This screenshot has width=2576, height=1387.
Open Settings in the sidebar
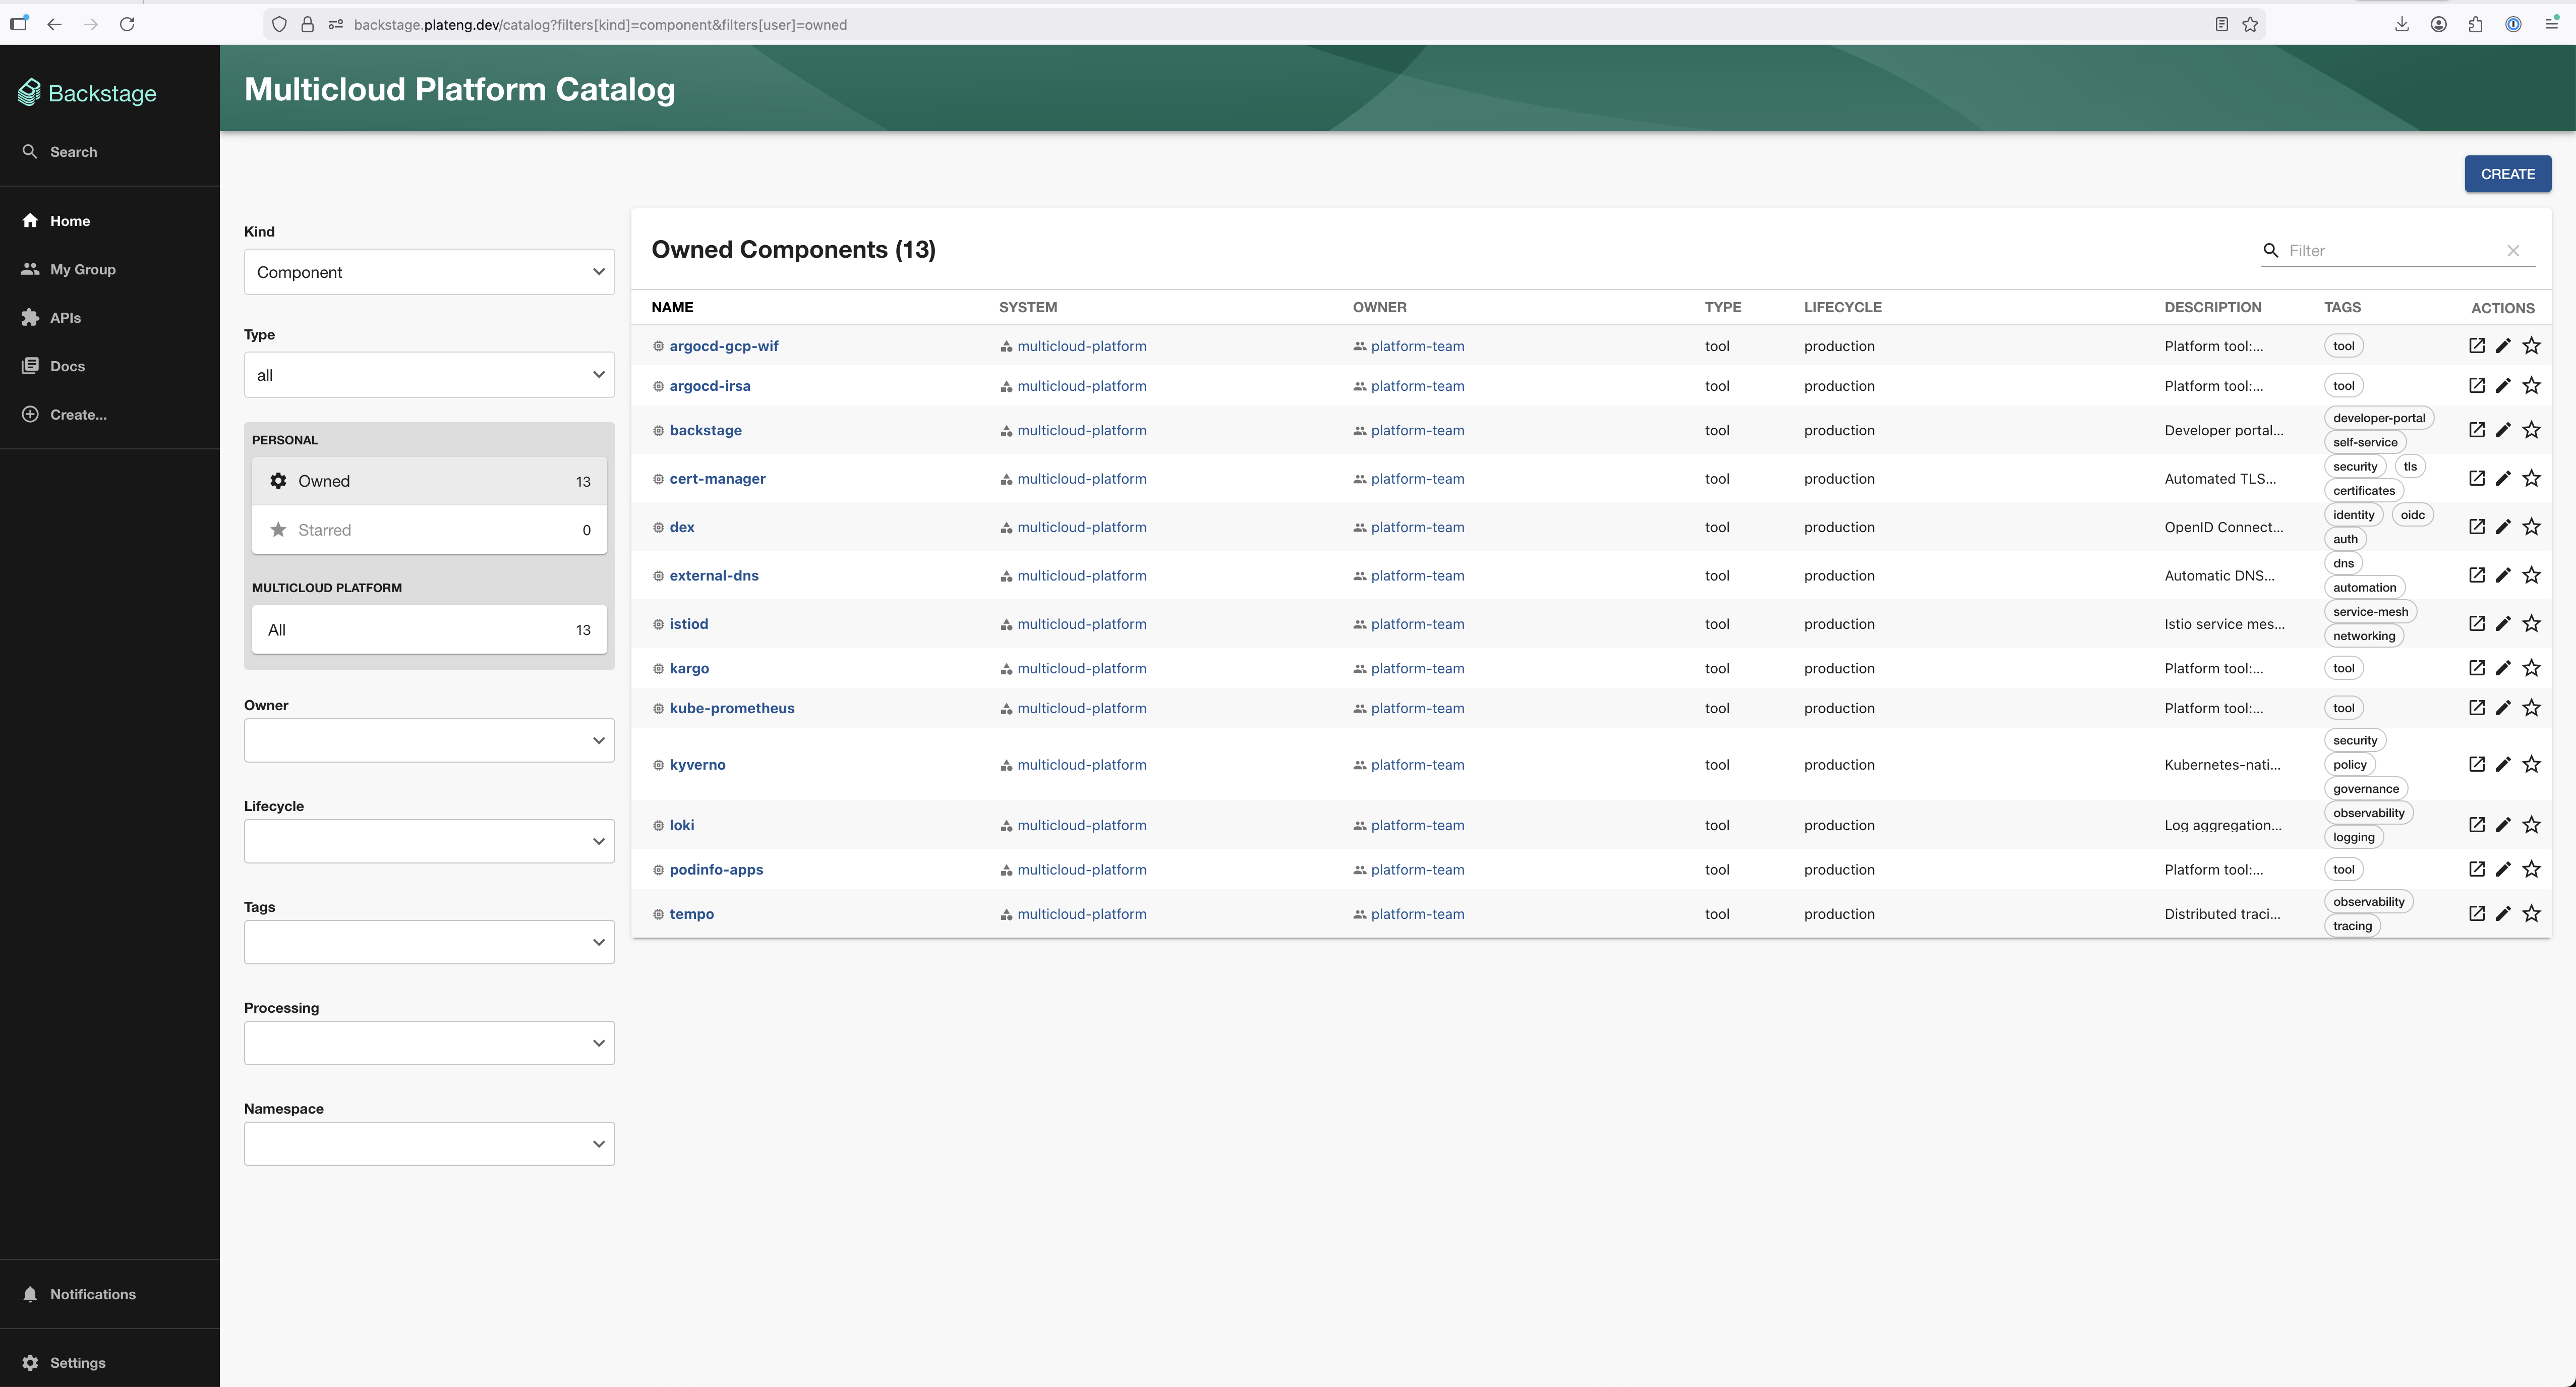pyautogui.click(x=77, y=1362)
